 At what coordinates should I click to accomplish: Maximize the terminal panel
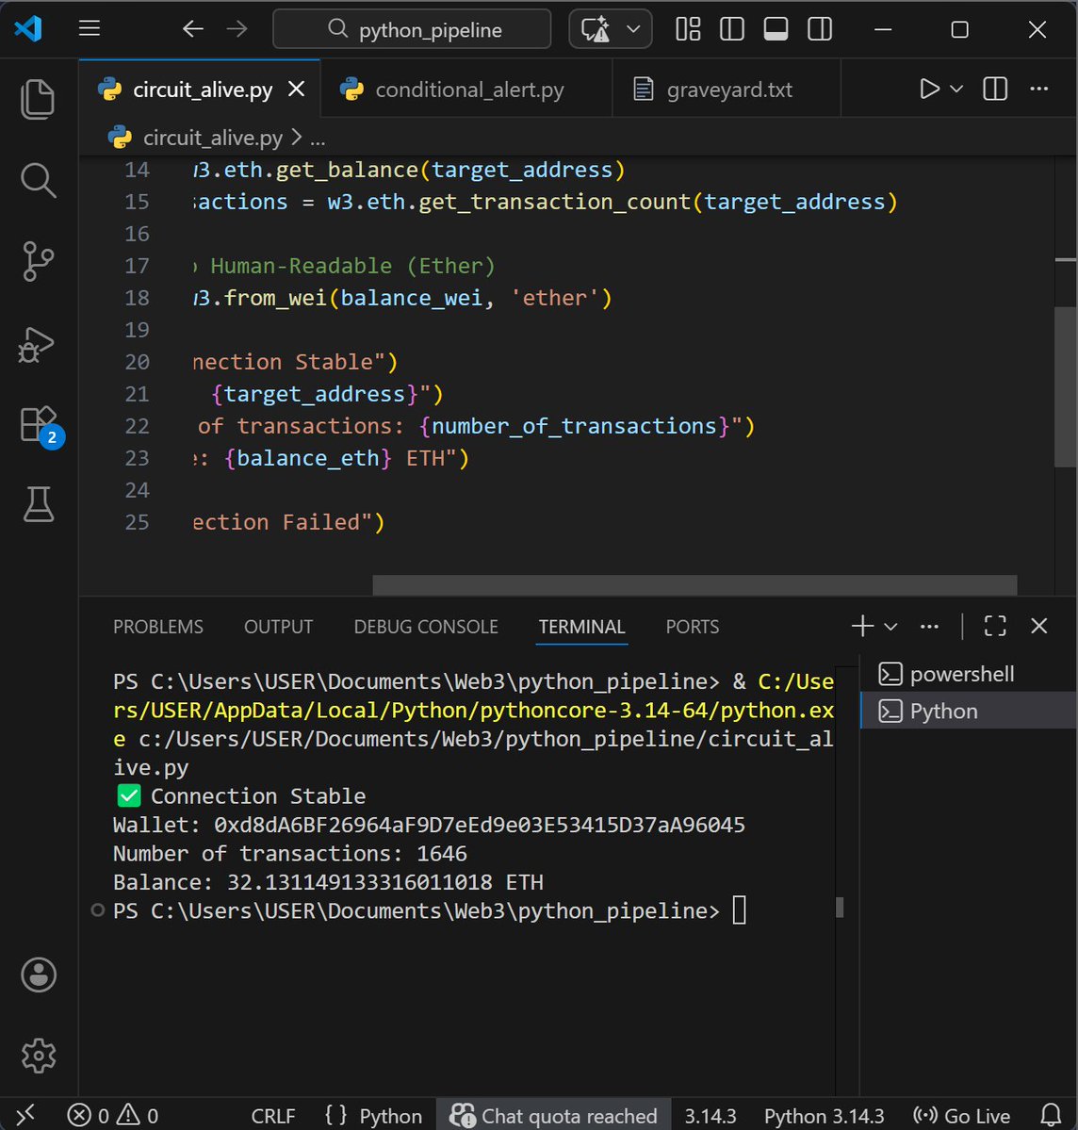[x=995, y=626]
